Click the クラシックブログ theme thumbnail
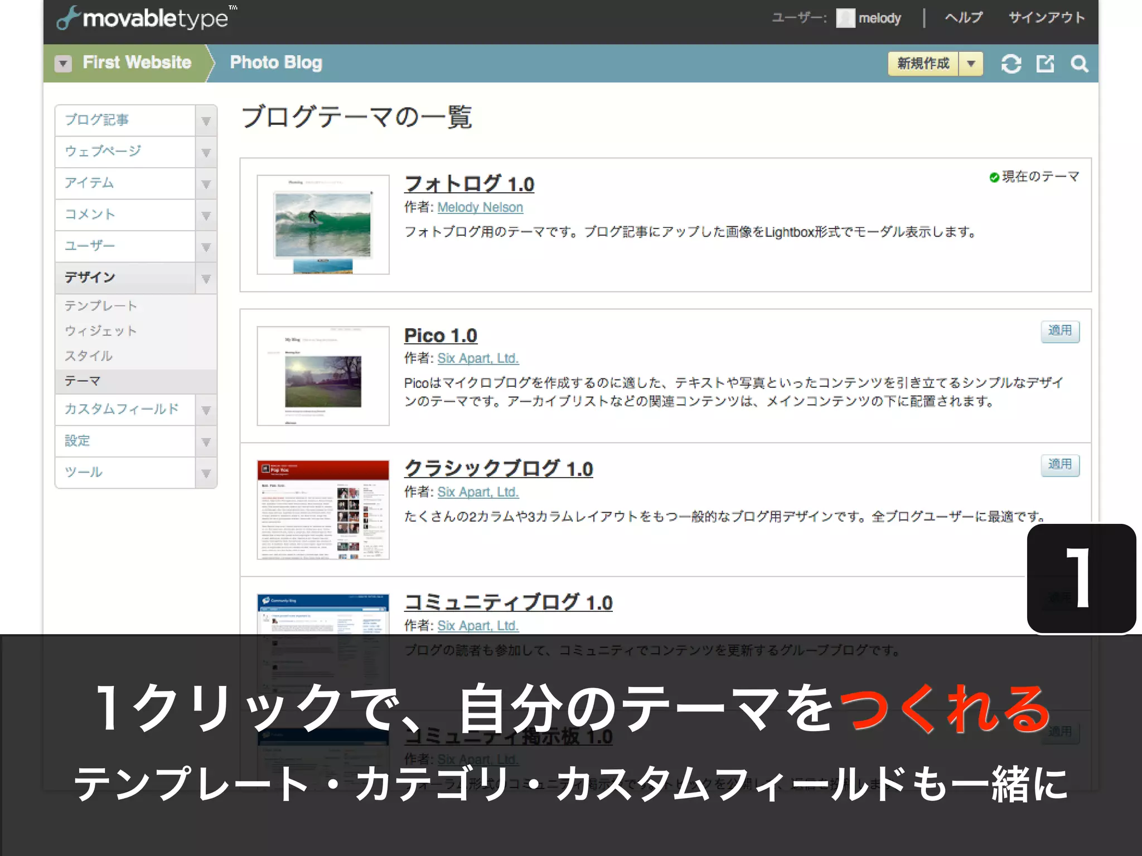This screenshot has width=1142, height=856. (x=323, y=509)
